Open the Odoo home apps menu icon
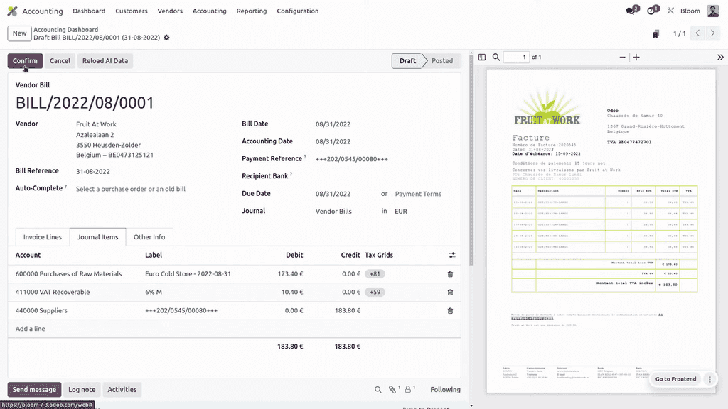Screen dimensions: 728x409 click(x=12, y=11)
